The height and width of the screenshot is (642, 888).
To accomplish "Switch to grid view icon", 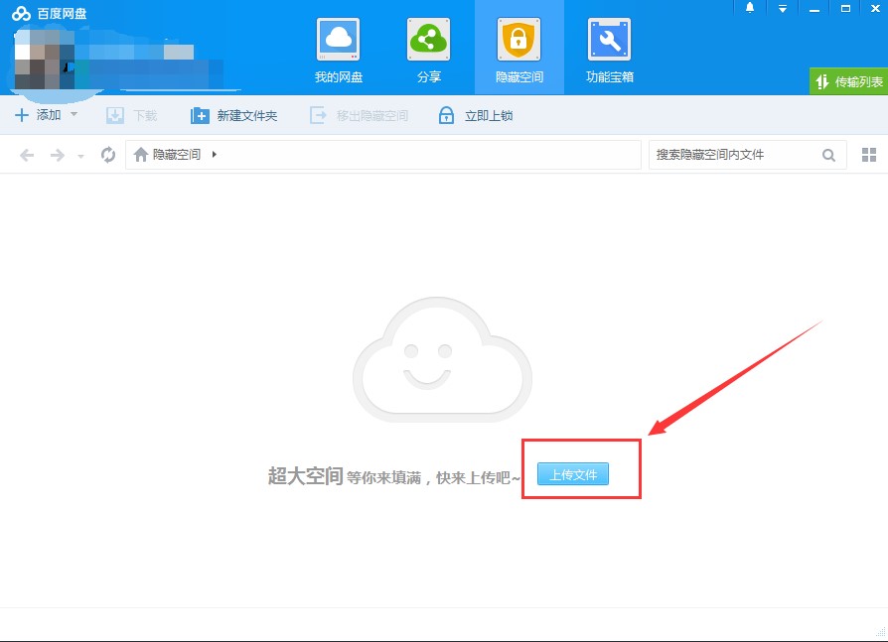I will [869, 155].
